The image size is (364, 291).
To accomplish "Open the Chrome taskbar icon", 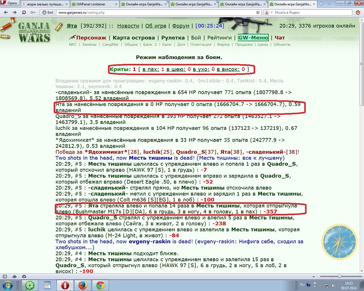I will point(100,285).
